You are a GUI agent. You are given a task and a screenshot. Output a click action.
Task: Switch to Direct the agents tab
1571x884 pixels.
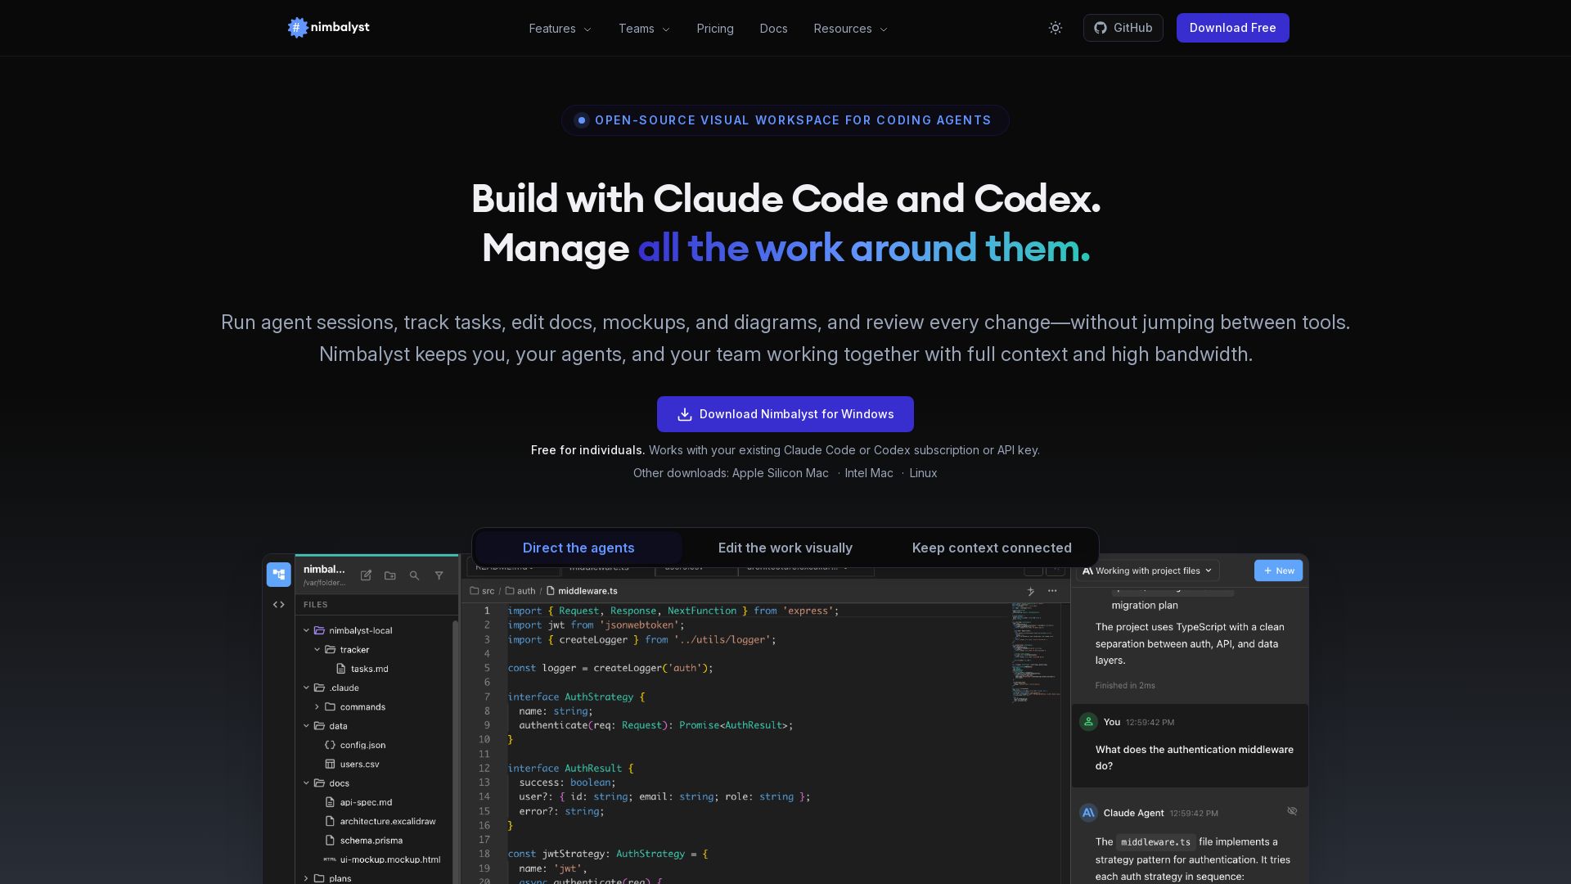pos(578,548)
